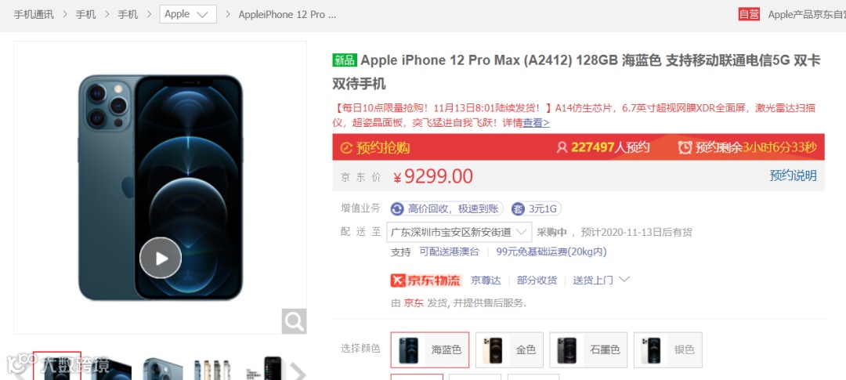Open the magnifier icon on the product image

click(x=294, y=322)
